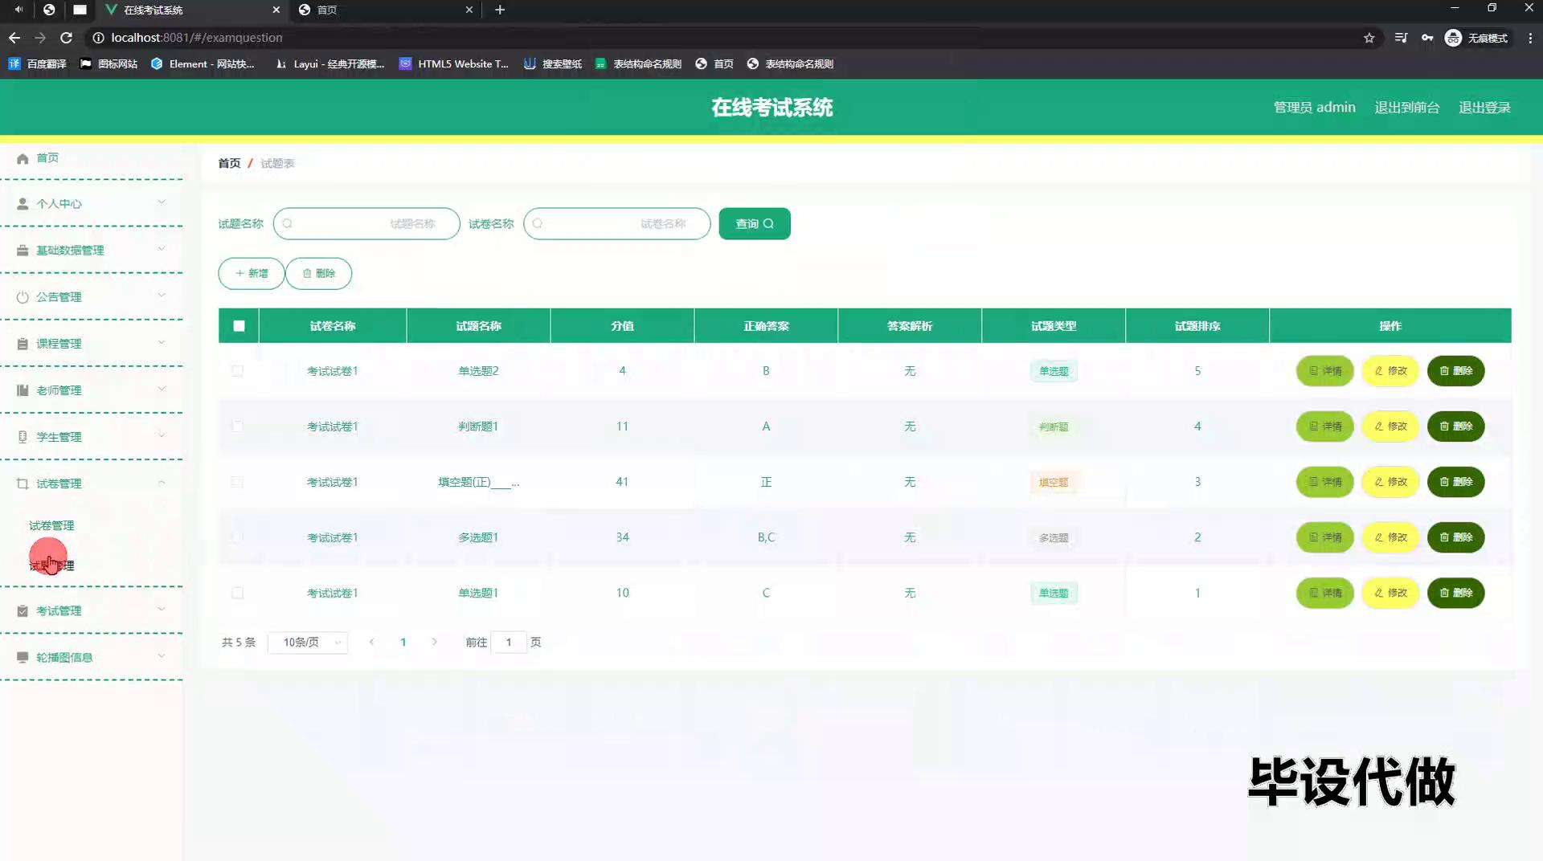Check the row checkbox for 单选题2
The image size is (1543, 861).
coord(237,371)
